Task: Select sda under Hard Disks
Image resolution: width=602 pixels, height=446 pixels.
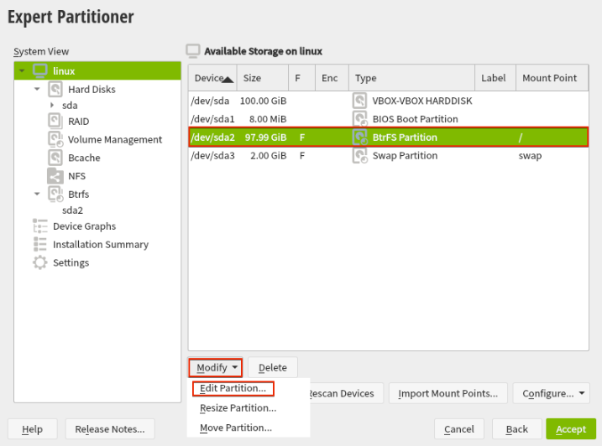Action: [70, 105]
